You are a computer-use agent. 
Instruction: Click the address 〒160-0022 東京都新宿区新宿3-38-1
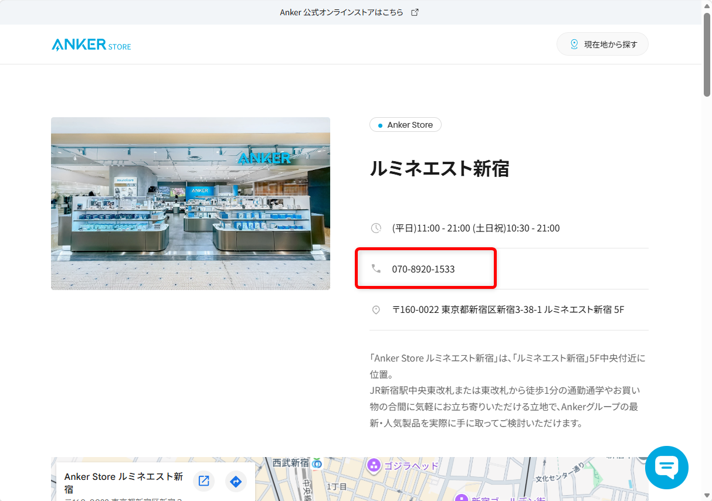point(508,309)
